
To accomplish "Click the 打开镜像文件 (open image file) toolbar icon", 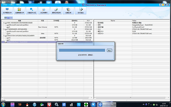I will pos(7,11).
